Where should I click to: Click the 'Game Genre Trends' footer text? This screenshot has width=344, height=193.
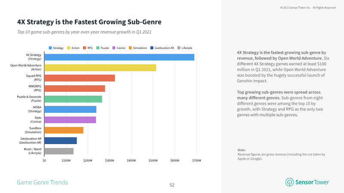[42, 182]
